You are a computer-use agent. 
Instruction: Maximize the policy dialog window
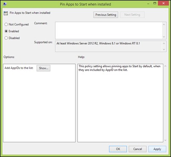pos(155,3)
